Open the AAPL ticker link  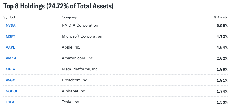[10, 47]
